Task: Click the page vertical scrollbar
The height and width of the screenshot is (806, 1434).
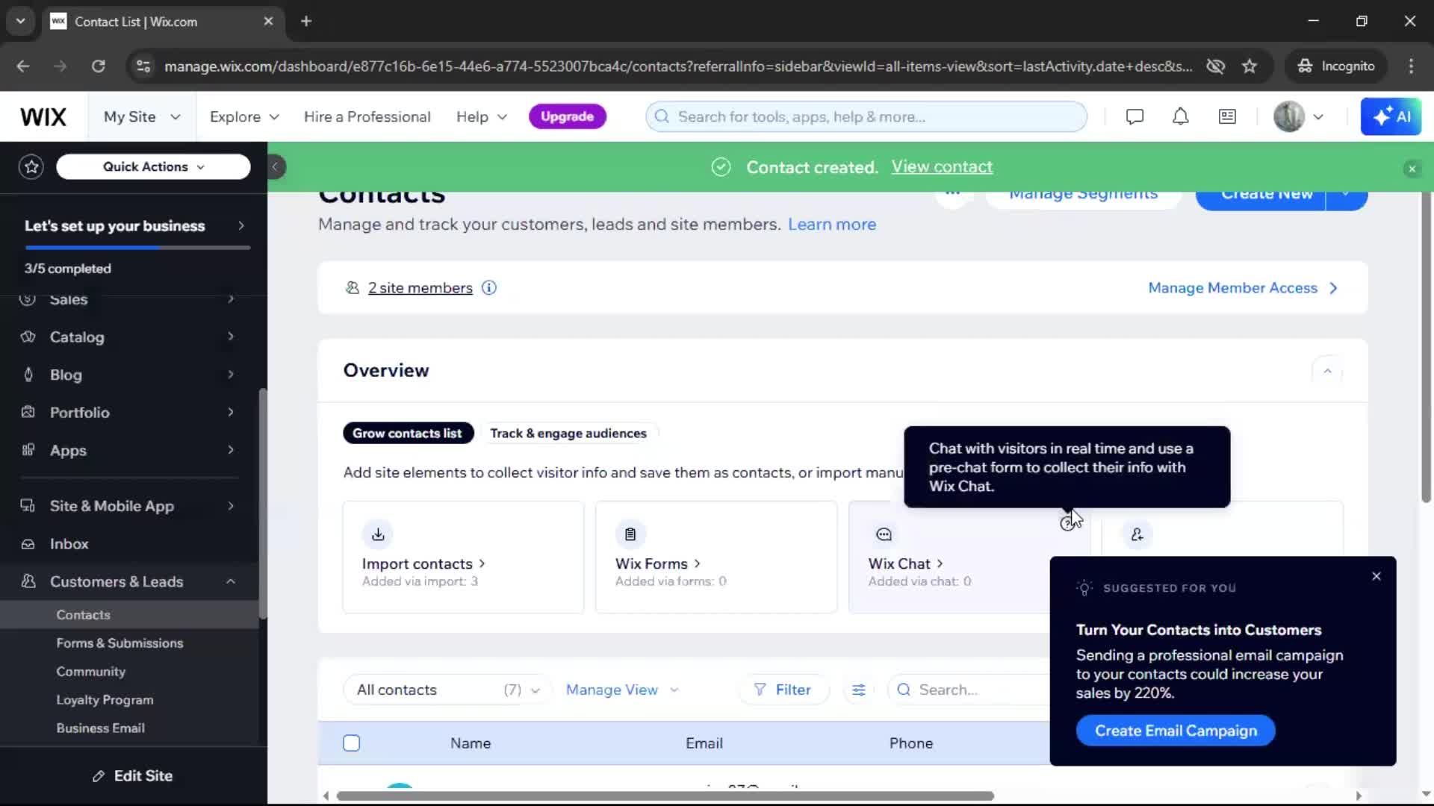Action: (x=1426, y=347)
